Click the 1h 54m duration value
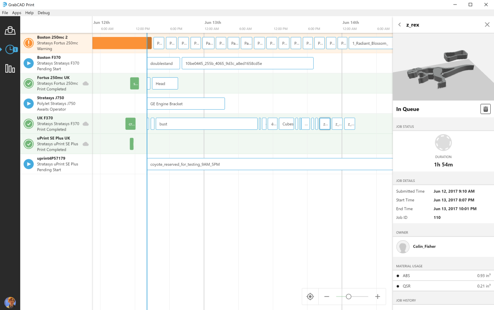This screenshot has width=494, height=310. [x=443, y=165]
